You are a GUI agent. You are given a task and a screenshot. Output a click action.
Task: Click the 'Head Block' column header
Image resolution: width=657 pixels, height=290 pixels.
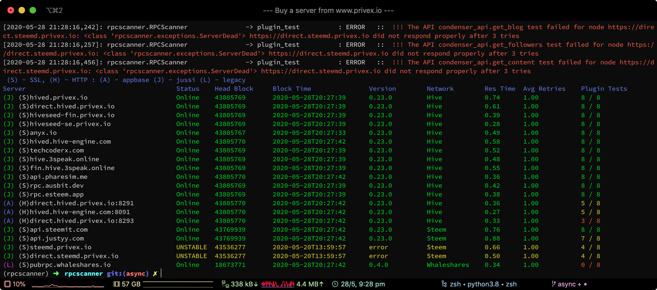pyautogui.click(x=234, y=89)
